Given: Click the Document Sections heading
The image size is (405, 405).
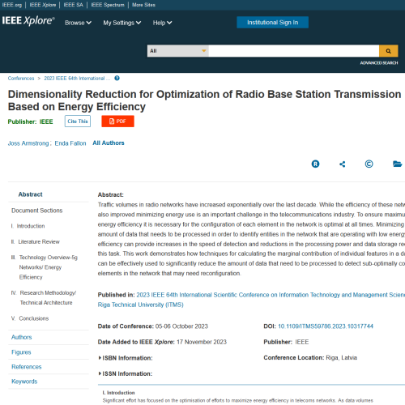Looking at the screenshot, I should click(37, 211).
